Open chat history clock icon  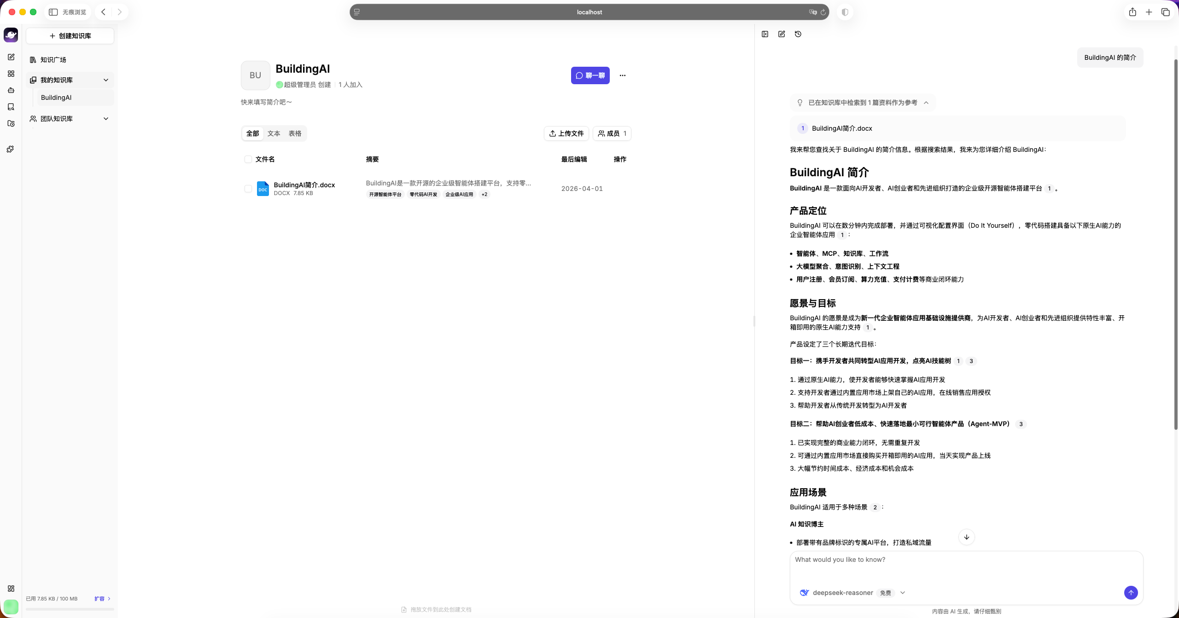coord(798,34)
